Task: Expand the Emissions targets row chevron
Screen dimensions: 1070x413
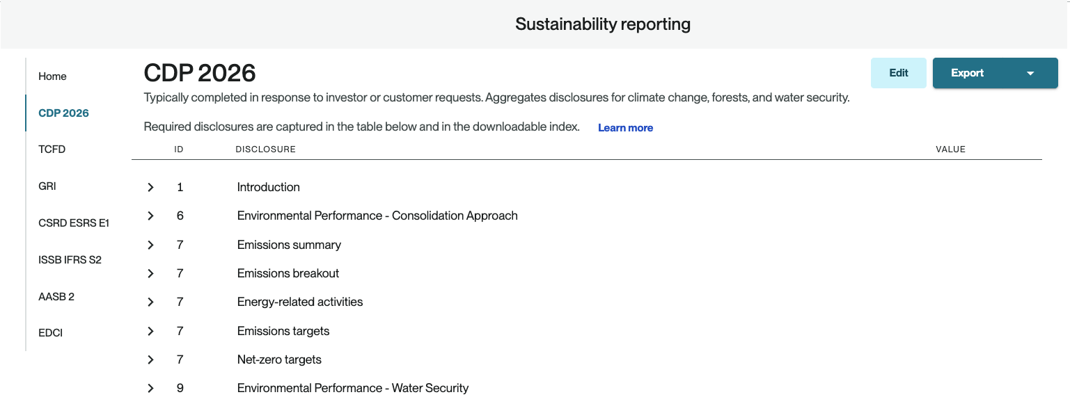Action: [x=150, y=331]
